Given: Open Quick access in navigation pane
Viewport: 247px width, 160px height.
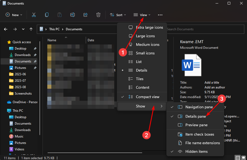Looking at the screenshot, I should tap(19, 42).
